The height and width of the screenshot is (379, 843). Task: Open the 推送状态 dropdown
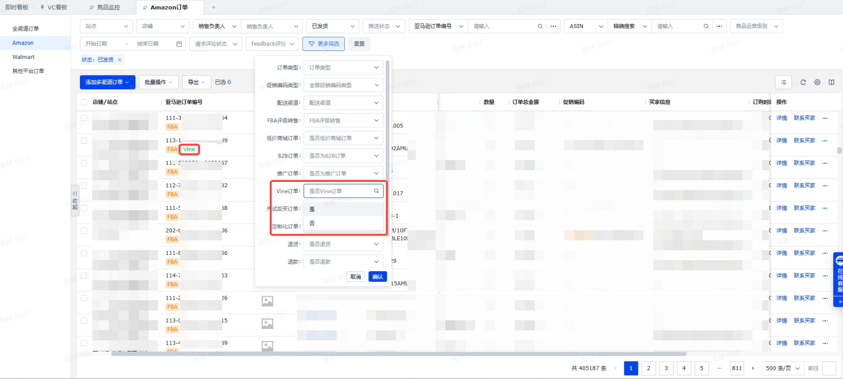pos(383,26)
